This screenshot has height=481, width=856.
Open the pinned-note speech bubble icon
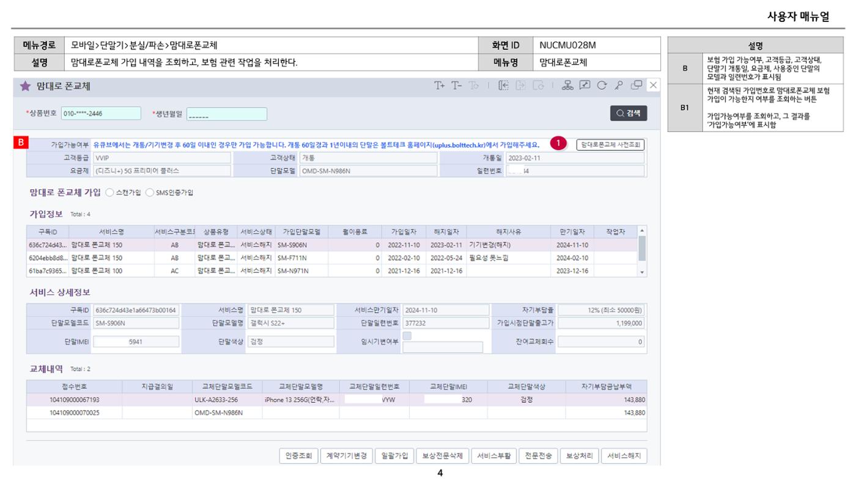click(x=585, y=85)
